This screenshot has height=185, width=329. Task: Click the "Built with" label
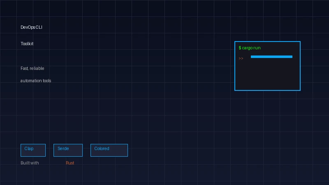pyautogui.click(x=30, y=163)
